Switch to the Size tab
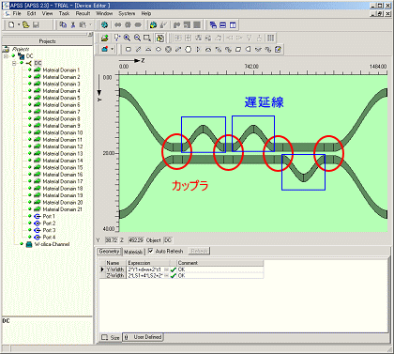This screenshot has height=354, width=394. pyautogui.click(x=111, y=337)
